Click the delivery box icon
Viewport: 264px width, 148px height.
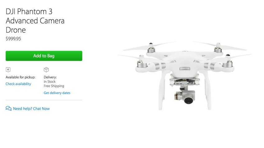pyautogui.click(x=46, y=69)
